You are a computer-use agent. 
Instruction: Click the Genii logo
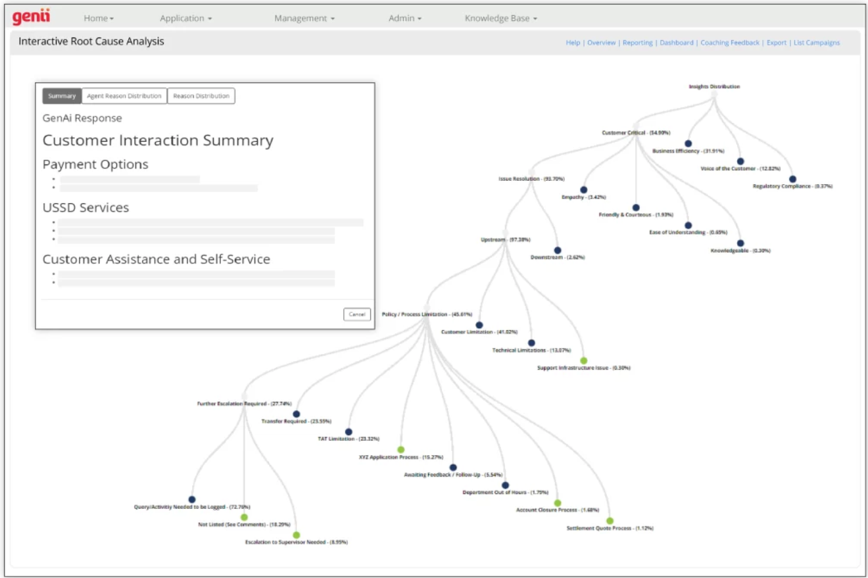pyautogui.click(x=31, y=18)
